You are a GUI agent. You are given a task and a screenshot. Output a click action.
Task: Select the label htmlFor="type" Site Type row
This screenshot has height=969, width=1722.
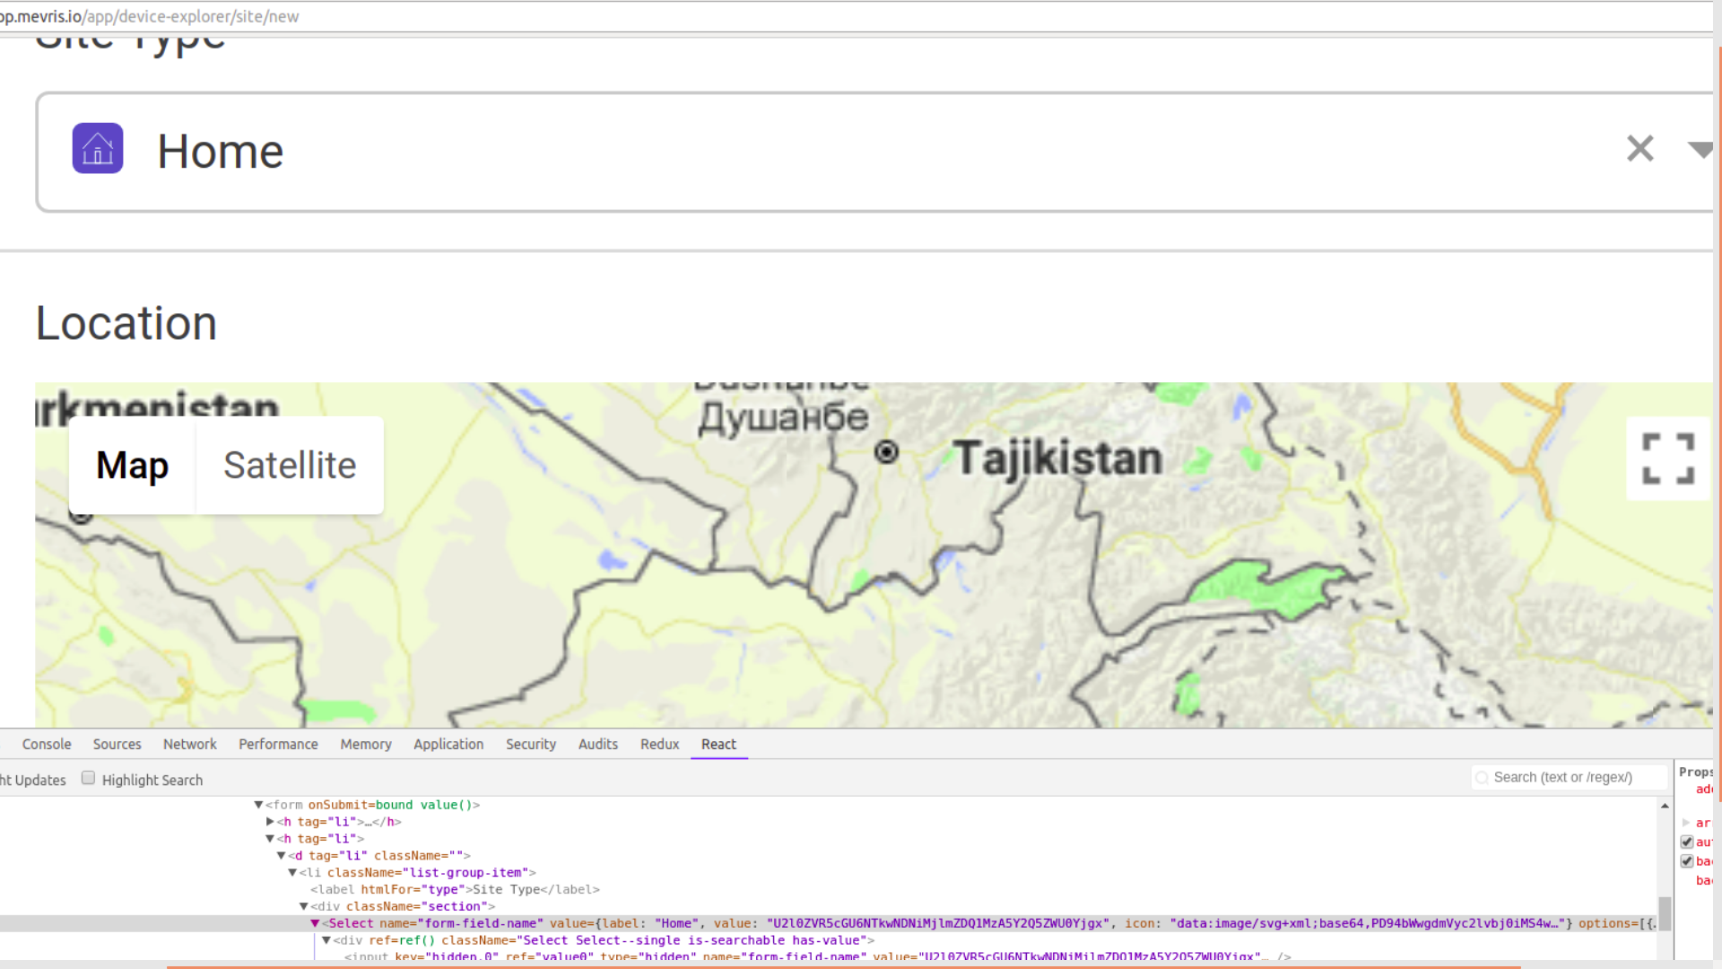[x=455, y=890]
